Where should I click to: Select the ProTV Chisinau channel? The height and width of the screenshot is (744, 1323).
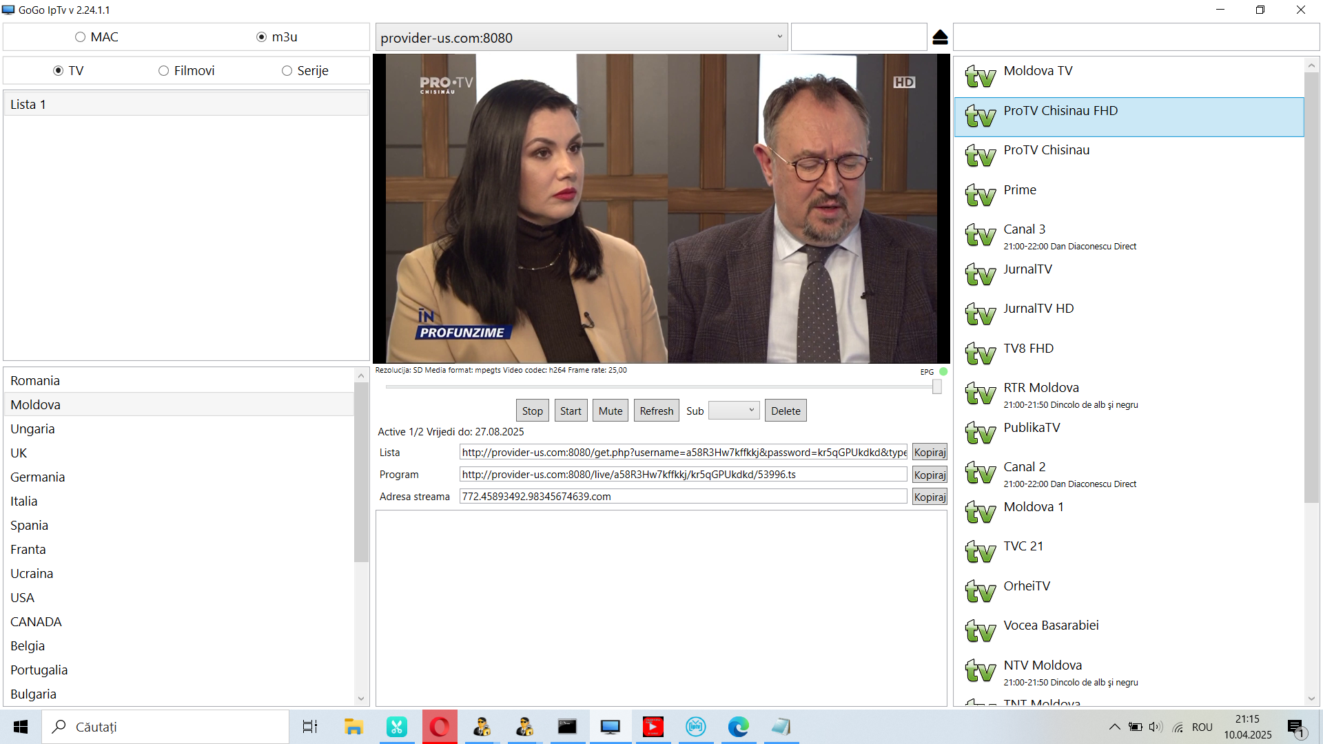pos(1129,156)
